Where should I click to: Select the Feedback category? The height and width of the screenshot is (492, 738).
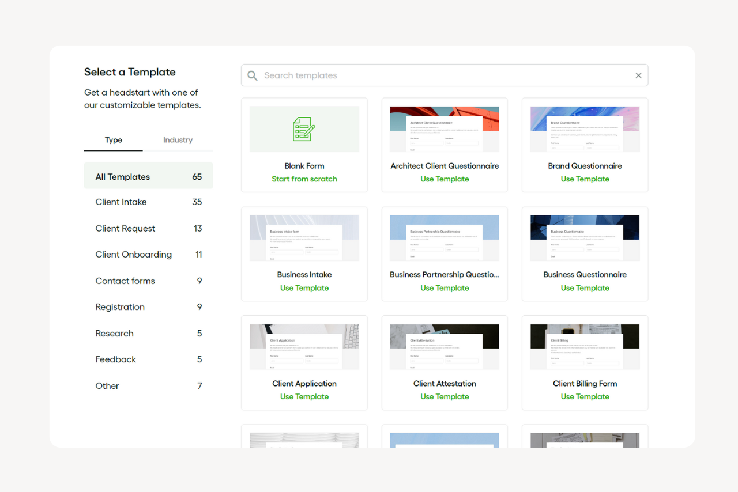[149, 359]
